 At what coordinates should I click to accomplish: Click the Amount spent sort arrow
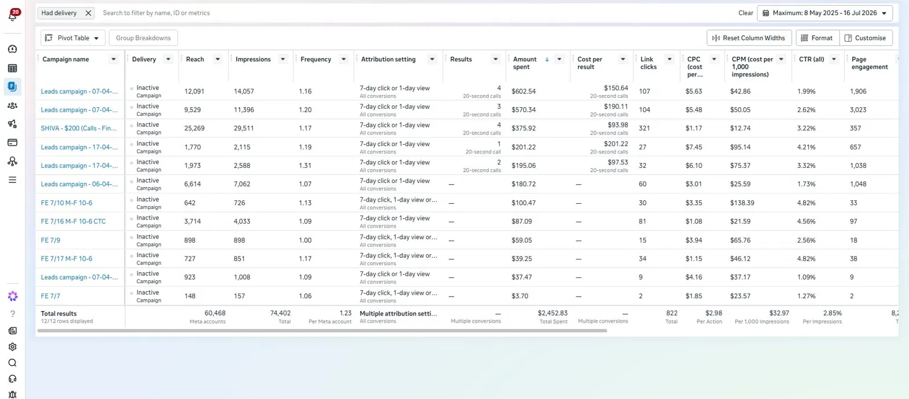(x=546, y=59)
